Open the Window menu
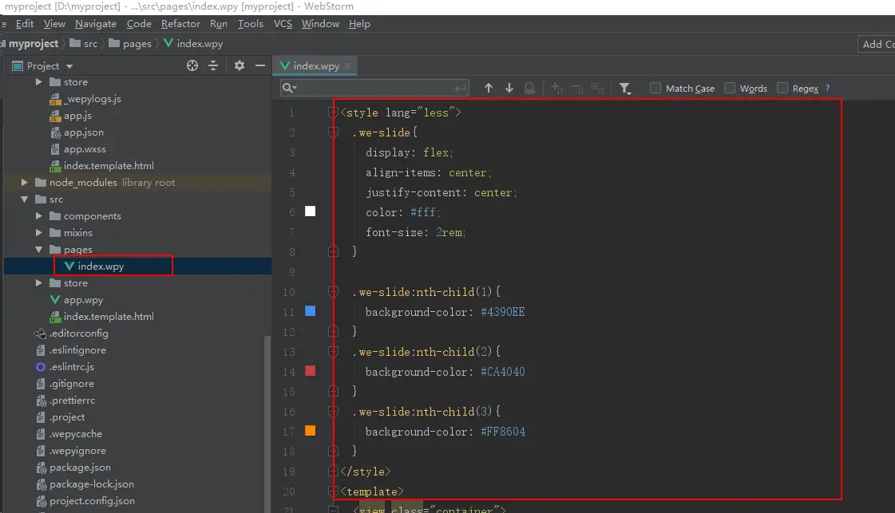 [320, 24]
